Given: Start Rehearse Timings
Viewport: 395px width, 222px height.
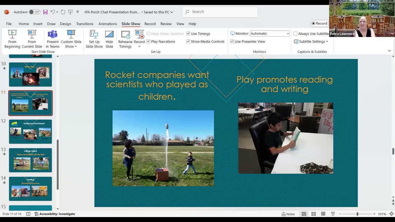Looking at the screenshot, I should point(125,39).
